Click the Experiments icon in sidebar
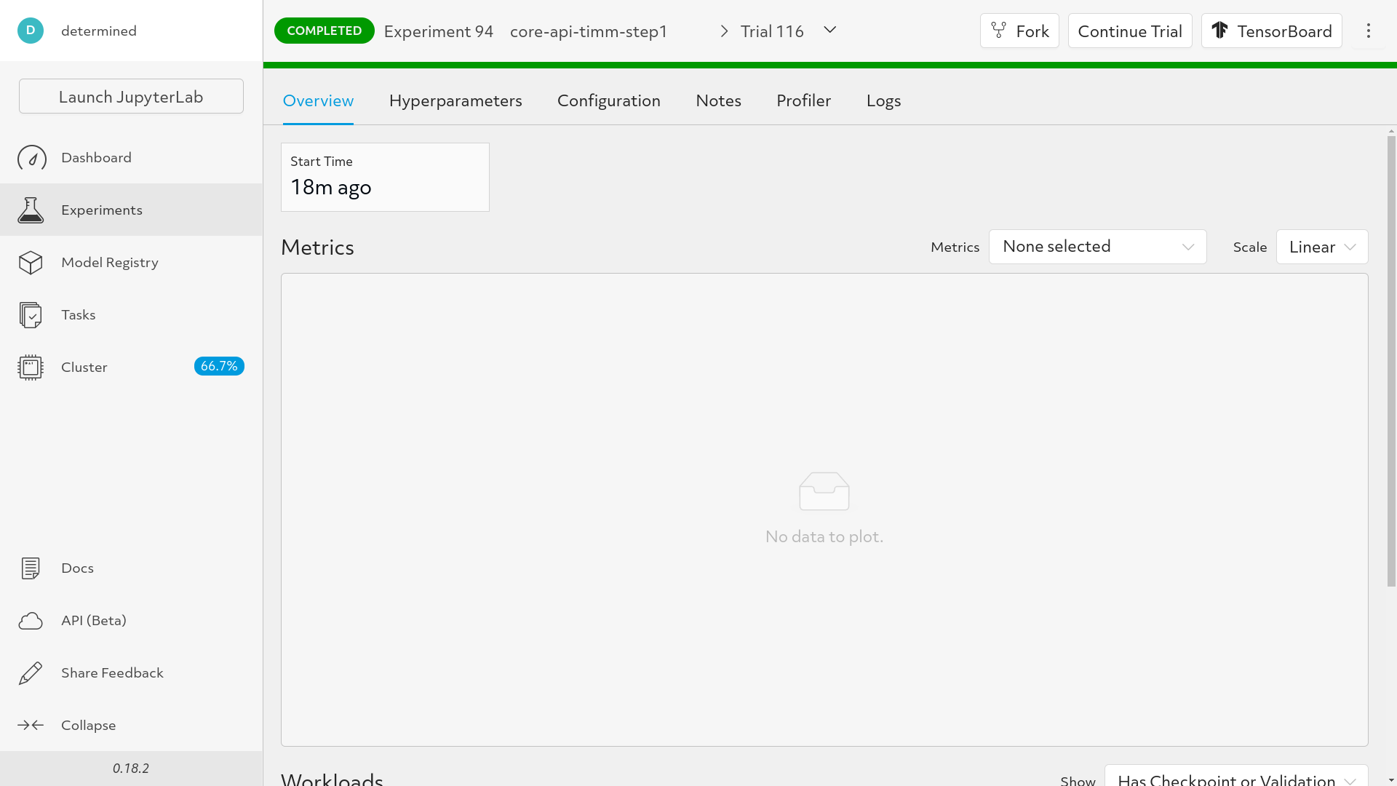1397x786 pixels. pos(31,209)
